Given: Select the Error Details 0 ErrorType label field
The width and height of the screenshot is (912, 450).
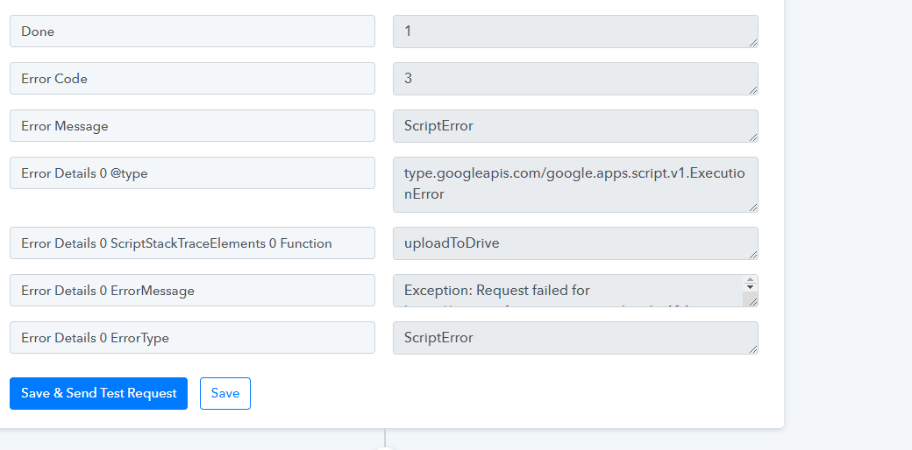Looking at the screenshot, I should [x=192, y=337].
